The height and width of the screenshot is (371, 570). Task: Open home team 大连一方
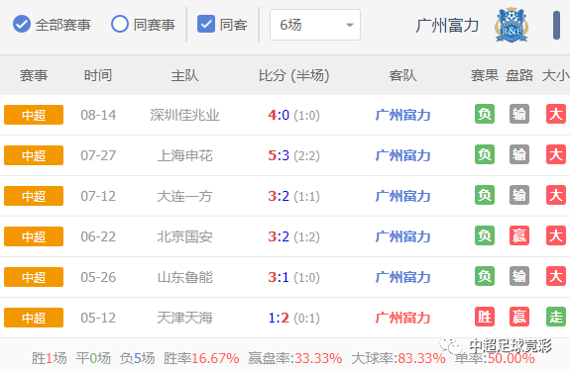click(x=184, y=196)
